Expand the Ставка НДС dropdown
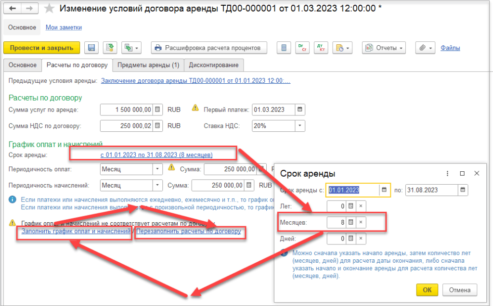 coord(300,126)
